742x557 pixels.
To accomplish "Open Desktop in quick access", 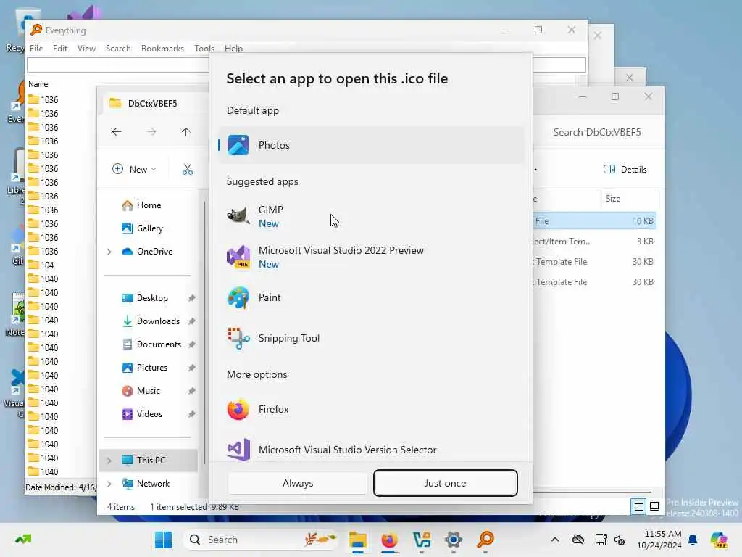I will [x=152, y=298].
